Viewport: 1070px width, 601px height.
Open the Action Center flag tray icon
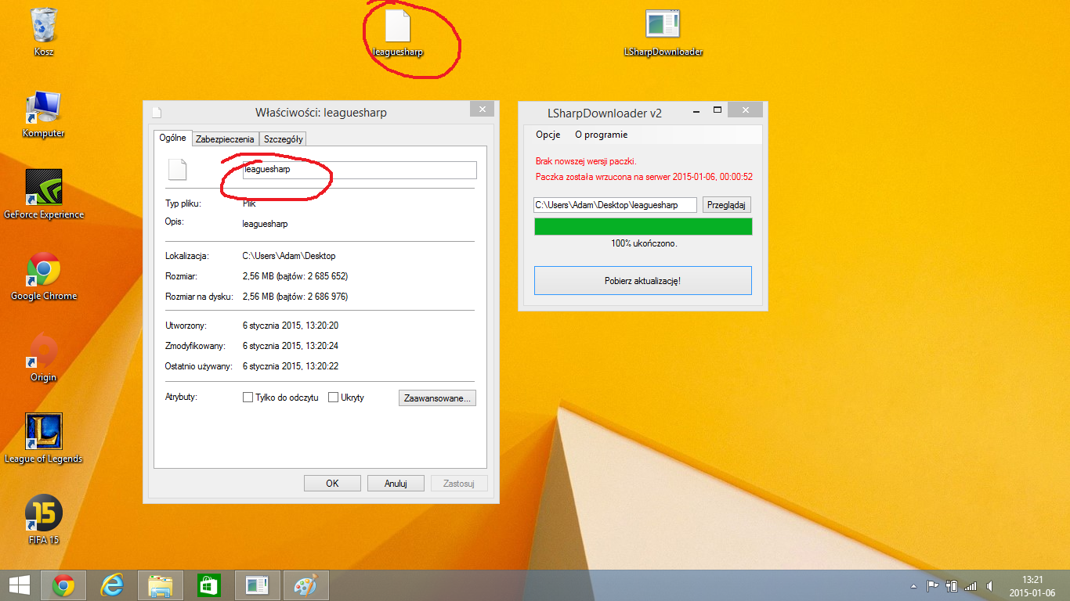pos(933,585)
